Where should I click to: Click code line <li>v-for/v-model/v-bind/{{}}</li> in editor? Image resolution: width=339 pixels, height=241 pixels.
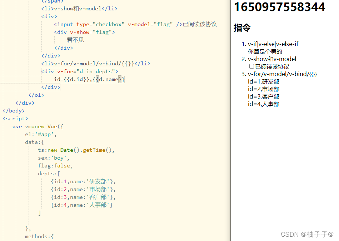pos(96,64)
